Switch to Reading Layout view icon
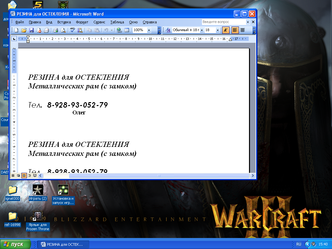Screen dimensions: 332x249 coord(35,175)
